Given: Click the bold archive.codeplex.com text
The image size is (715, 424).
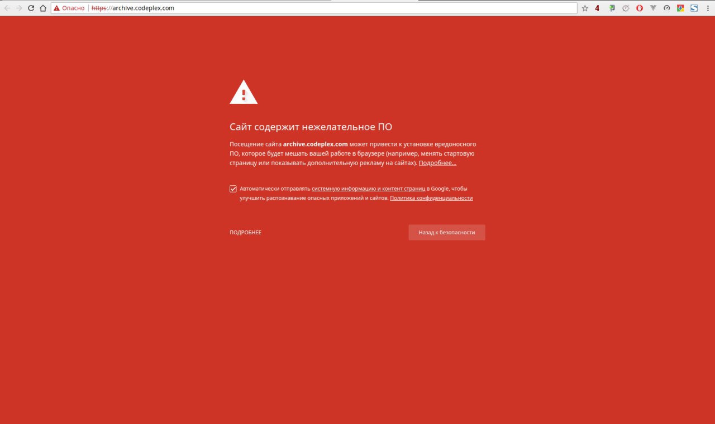Looking at the screenshot, I should (x=315, y=144).
